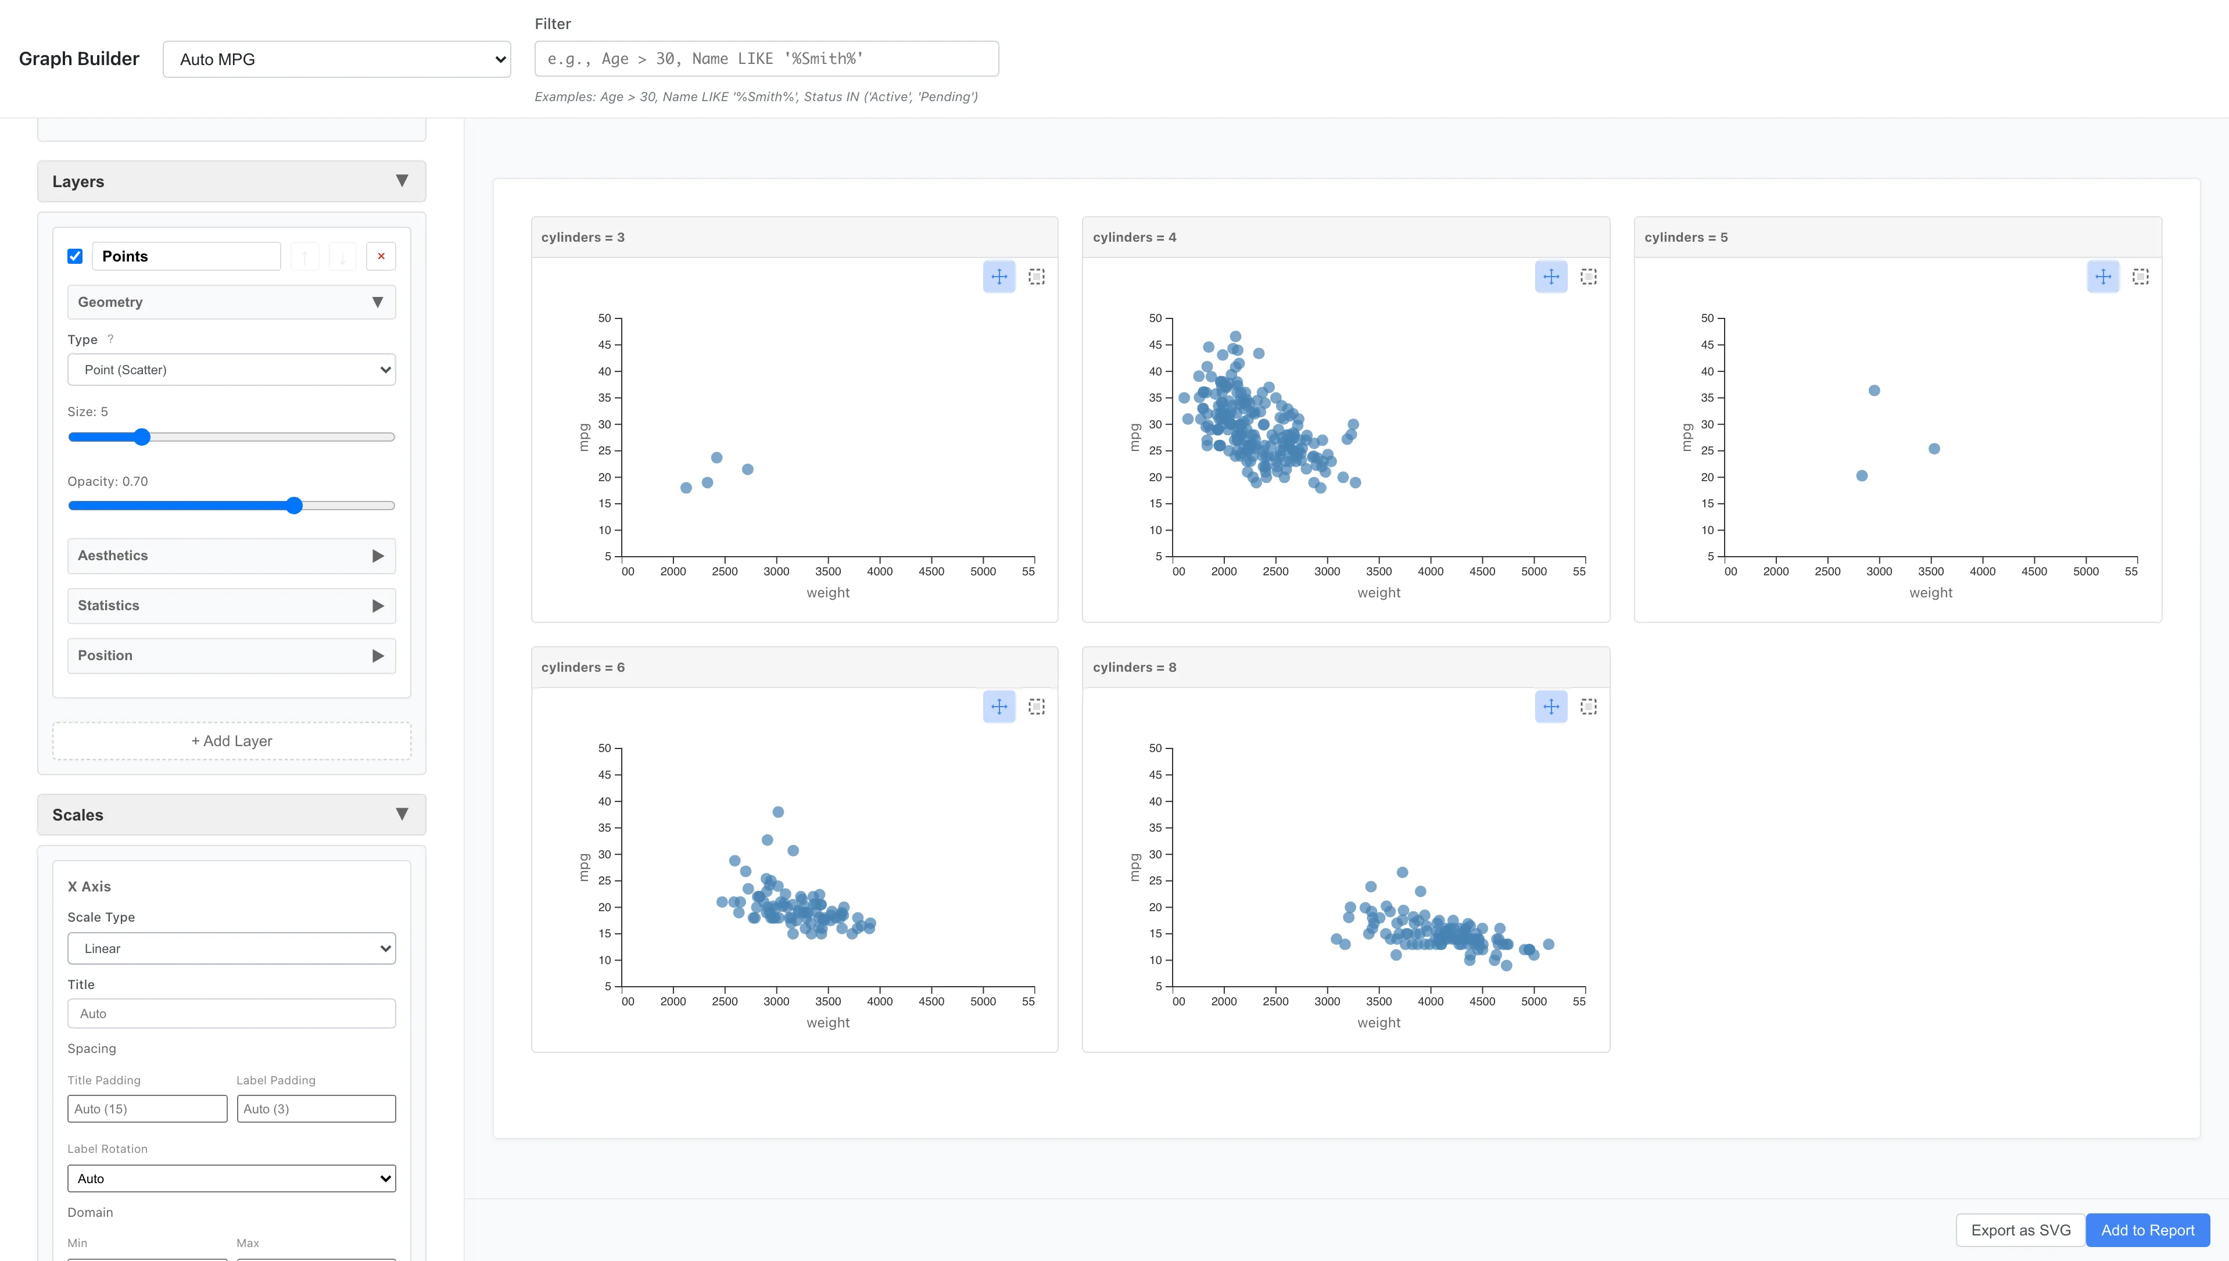Activate the pan tool on cylinders = 8 chart

1550,706
